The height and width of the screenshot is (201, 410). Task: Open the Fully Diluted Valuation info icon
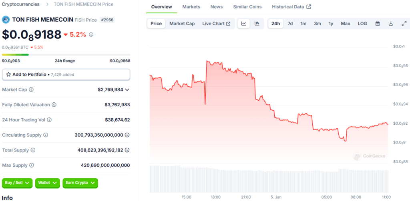(x=54, y=105)
